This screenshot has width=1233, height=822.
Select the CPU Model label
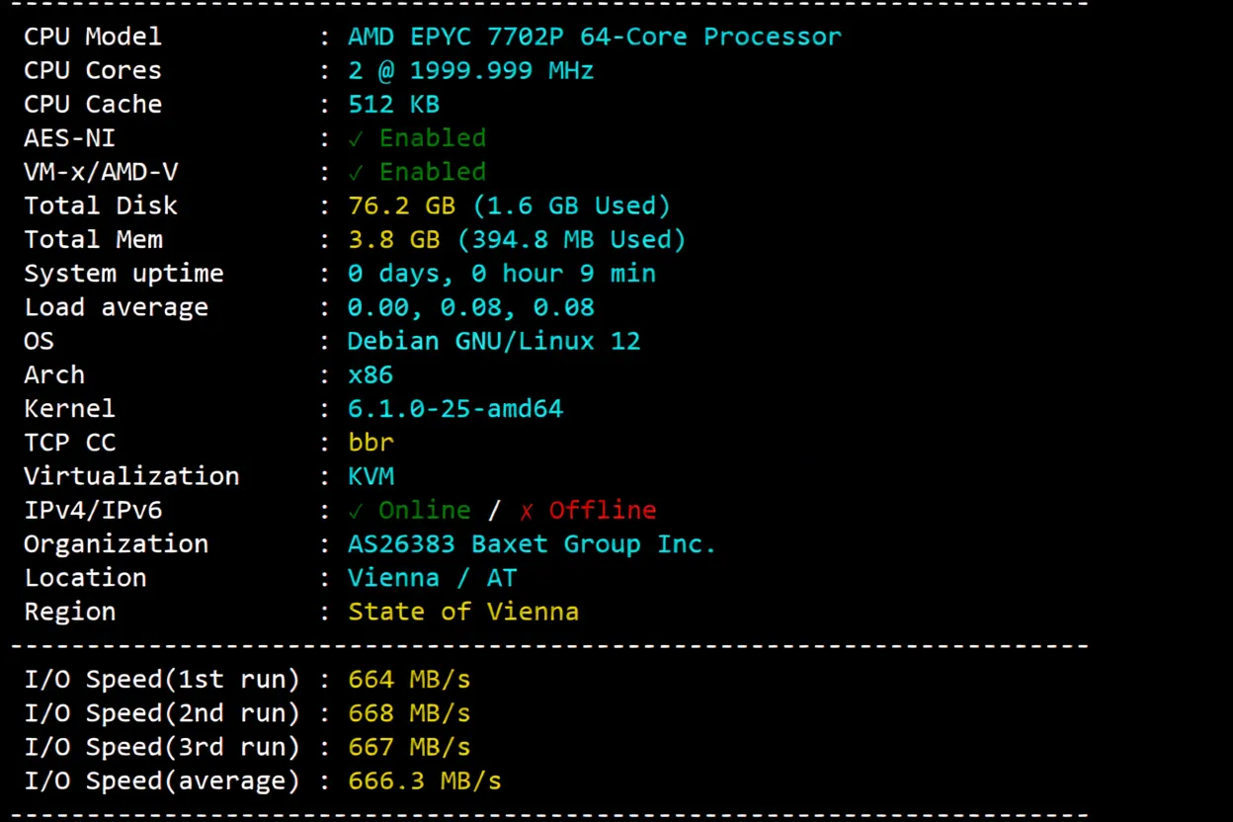pyautogui.click(x=93, y=37)
